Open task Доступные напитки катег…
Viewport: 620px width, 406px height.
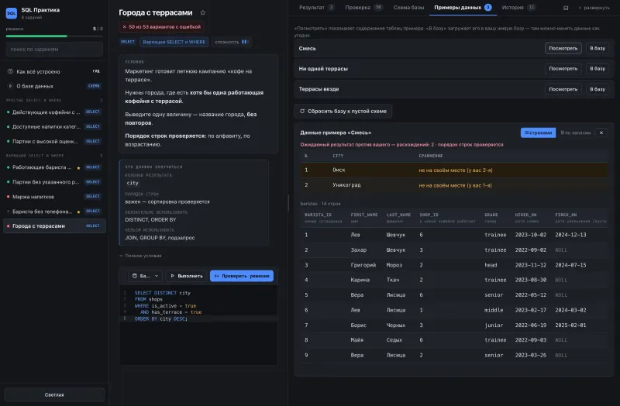pyautogui.click(x=54, y=126)
